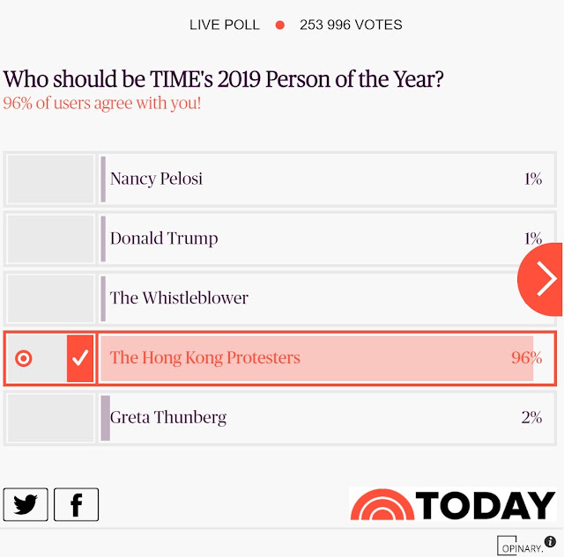Click the TODAY show logo
Screen dimensions: 564x557
point(452,505)
